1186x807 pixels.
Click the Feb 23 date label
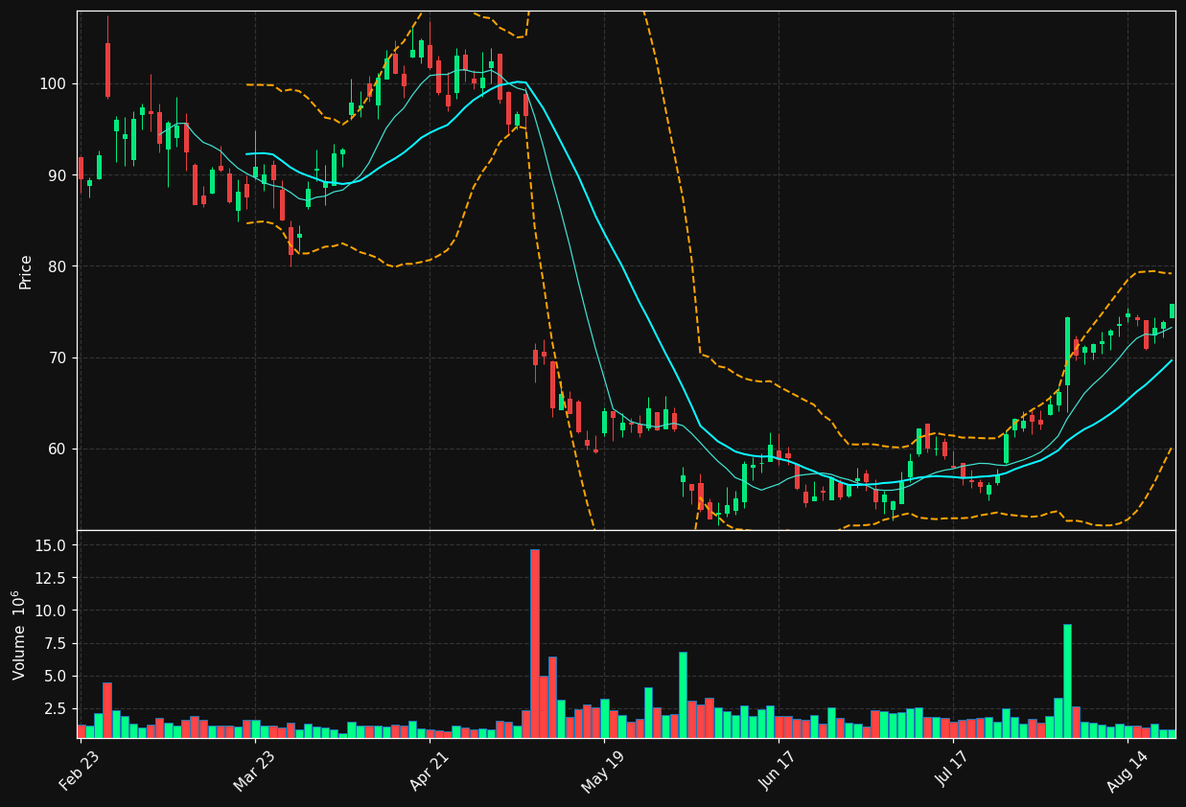tap(80, 772)
